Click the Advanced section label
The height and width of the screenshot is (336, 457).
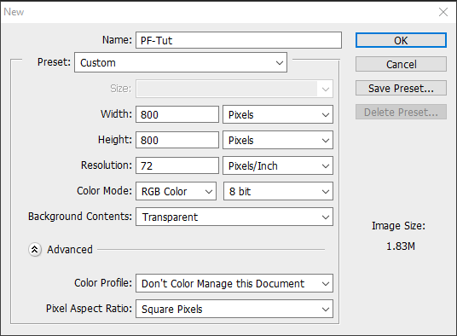pyautogui.click(x=70, y=250)
